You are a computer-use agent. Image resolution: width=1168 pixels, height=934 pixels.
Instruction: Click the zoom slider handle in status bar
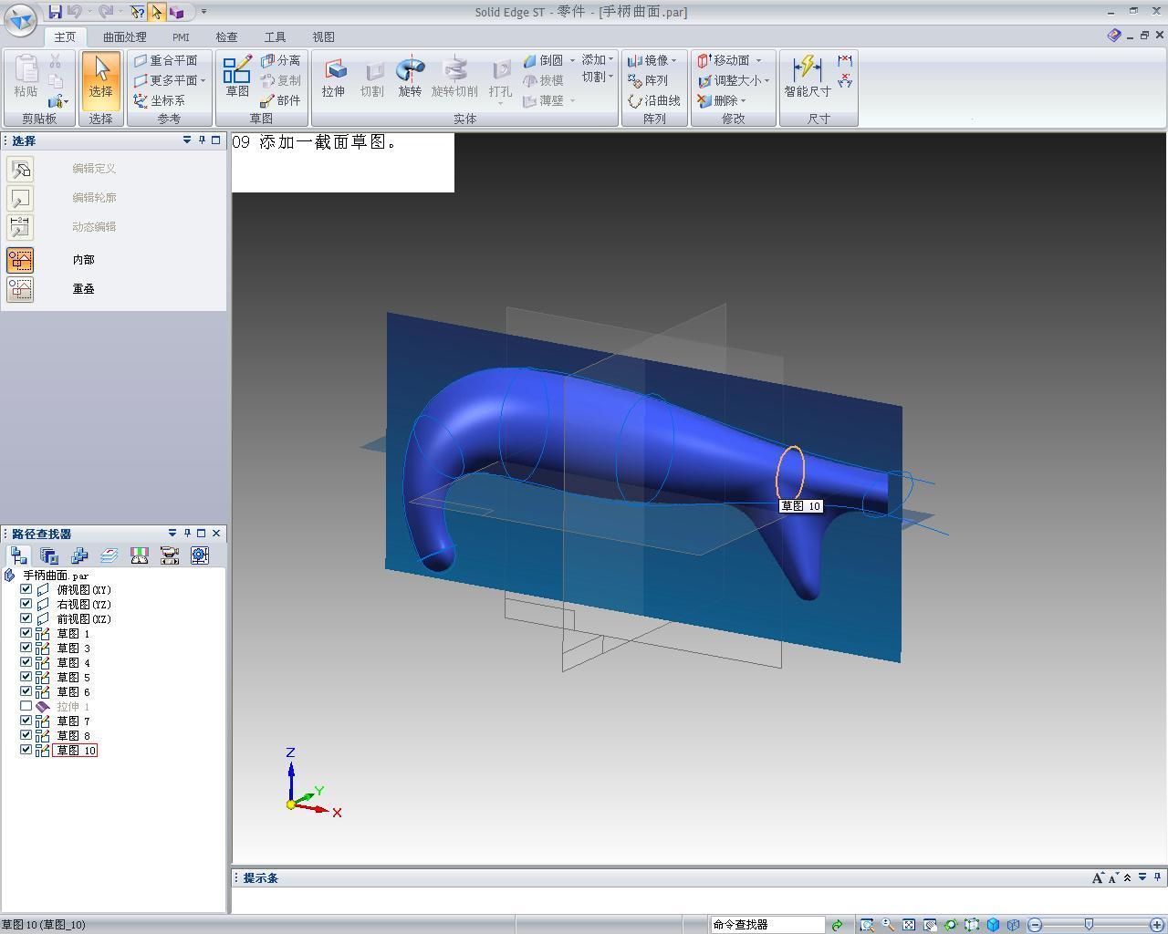1089,925
